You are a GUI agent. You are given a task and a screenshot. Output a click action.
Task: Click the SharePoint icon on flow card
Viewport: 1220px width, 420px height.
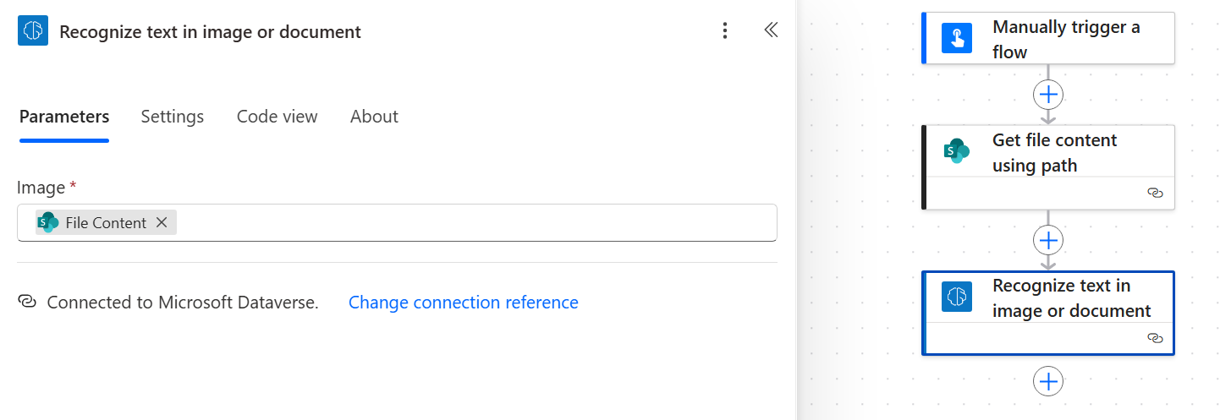[x=957, y=151]
